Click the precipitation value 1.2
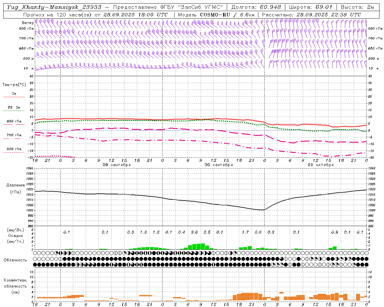The height and width of the screenshot is (307, 384). coord(156,232)
